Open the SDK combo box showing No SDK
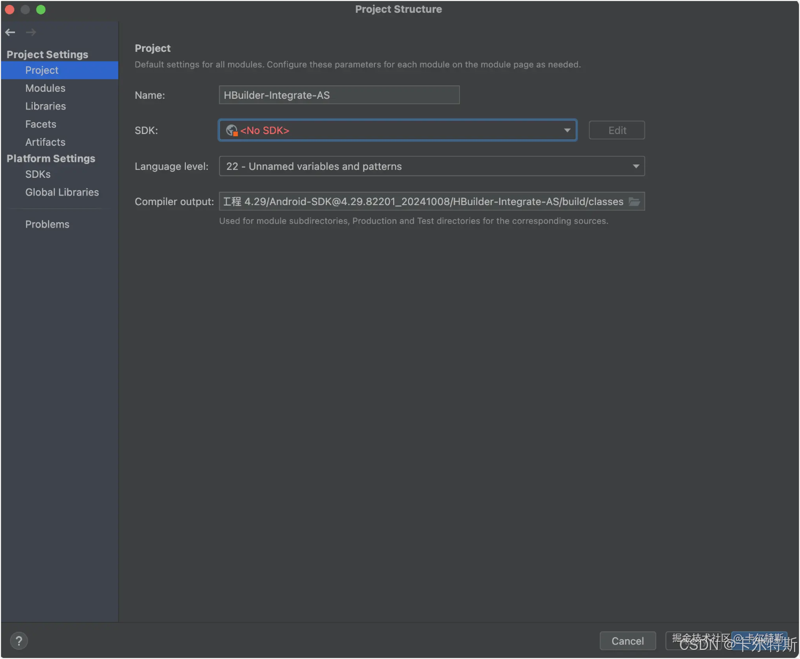The width and height of the screenshot is (800, 659). point(398,130)
